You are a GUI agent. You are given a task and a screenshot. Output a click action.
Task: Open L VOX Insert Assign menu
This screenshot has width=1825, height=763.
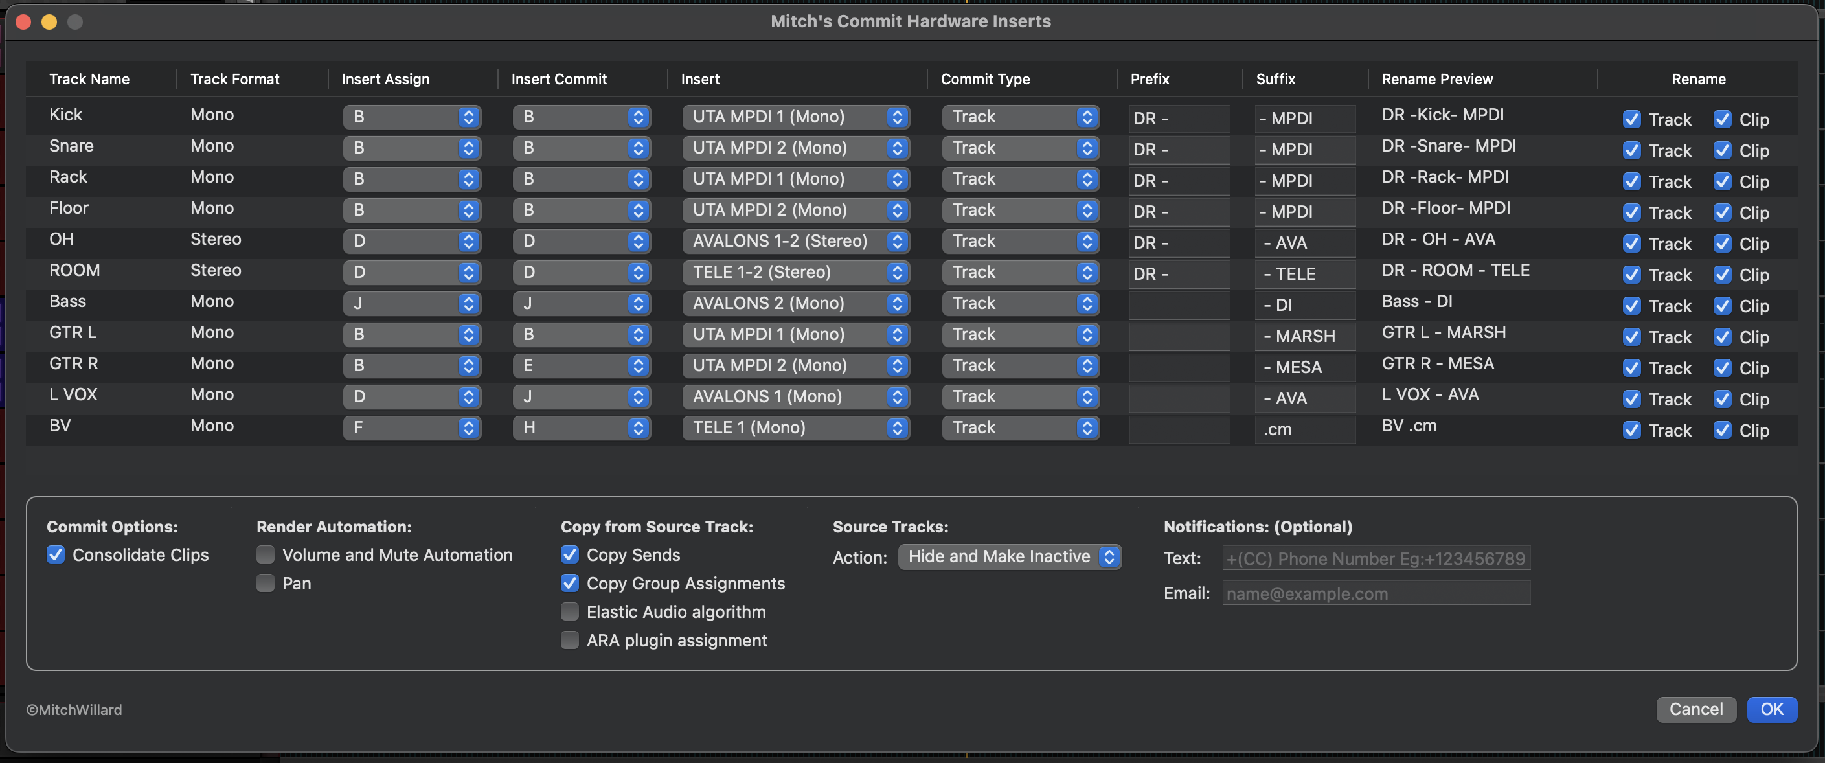point(412,397)
